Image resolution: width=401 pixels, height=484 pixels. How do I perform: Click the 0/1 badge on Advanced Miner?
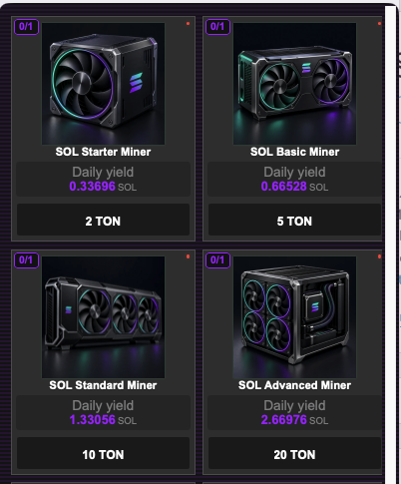[x=217, y=260]
